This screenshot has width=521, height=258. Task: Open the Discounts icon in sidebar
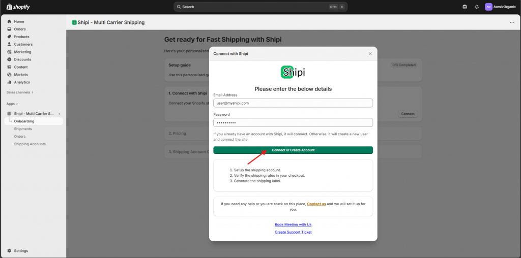[9, 59]
